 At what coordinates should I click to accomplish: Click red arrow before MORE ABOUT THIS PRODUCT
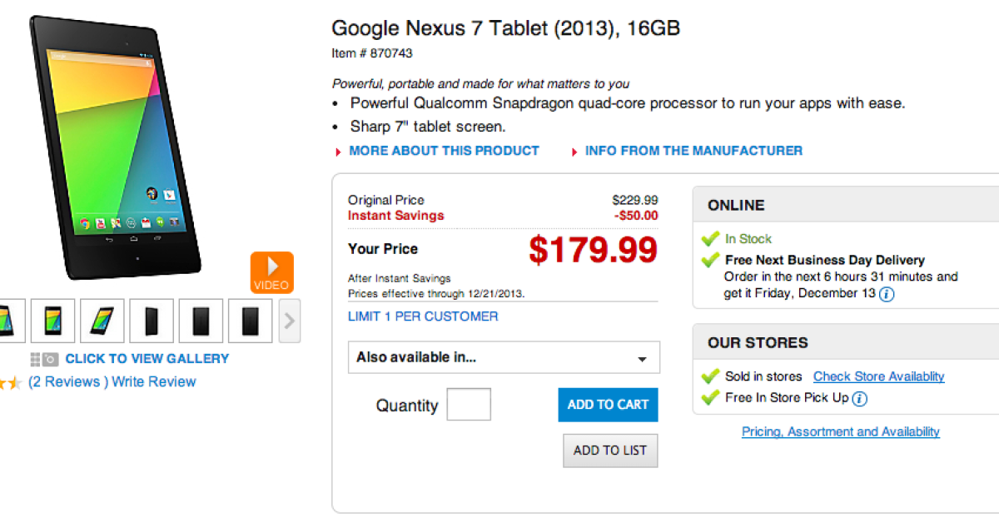[338, 152]
